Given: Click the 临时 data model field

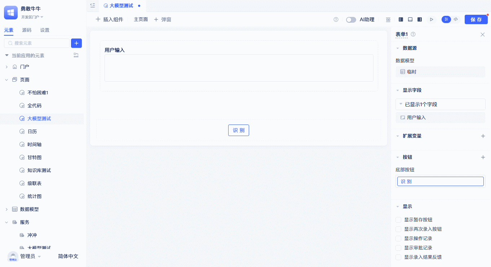Looking at the screenshot, I should pyautogui.click(x=440, y=72).
